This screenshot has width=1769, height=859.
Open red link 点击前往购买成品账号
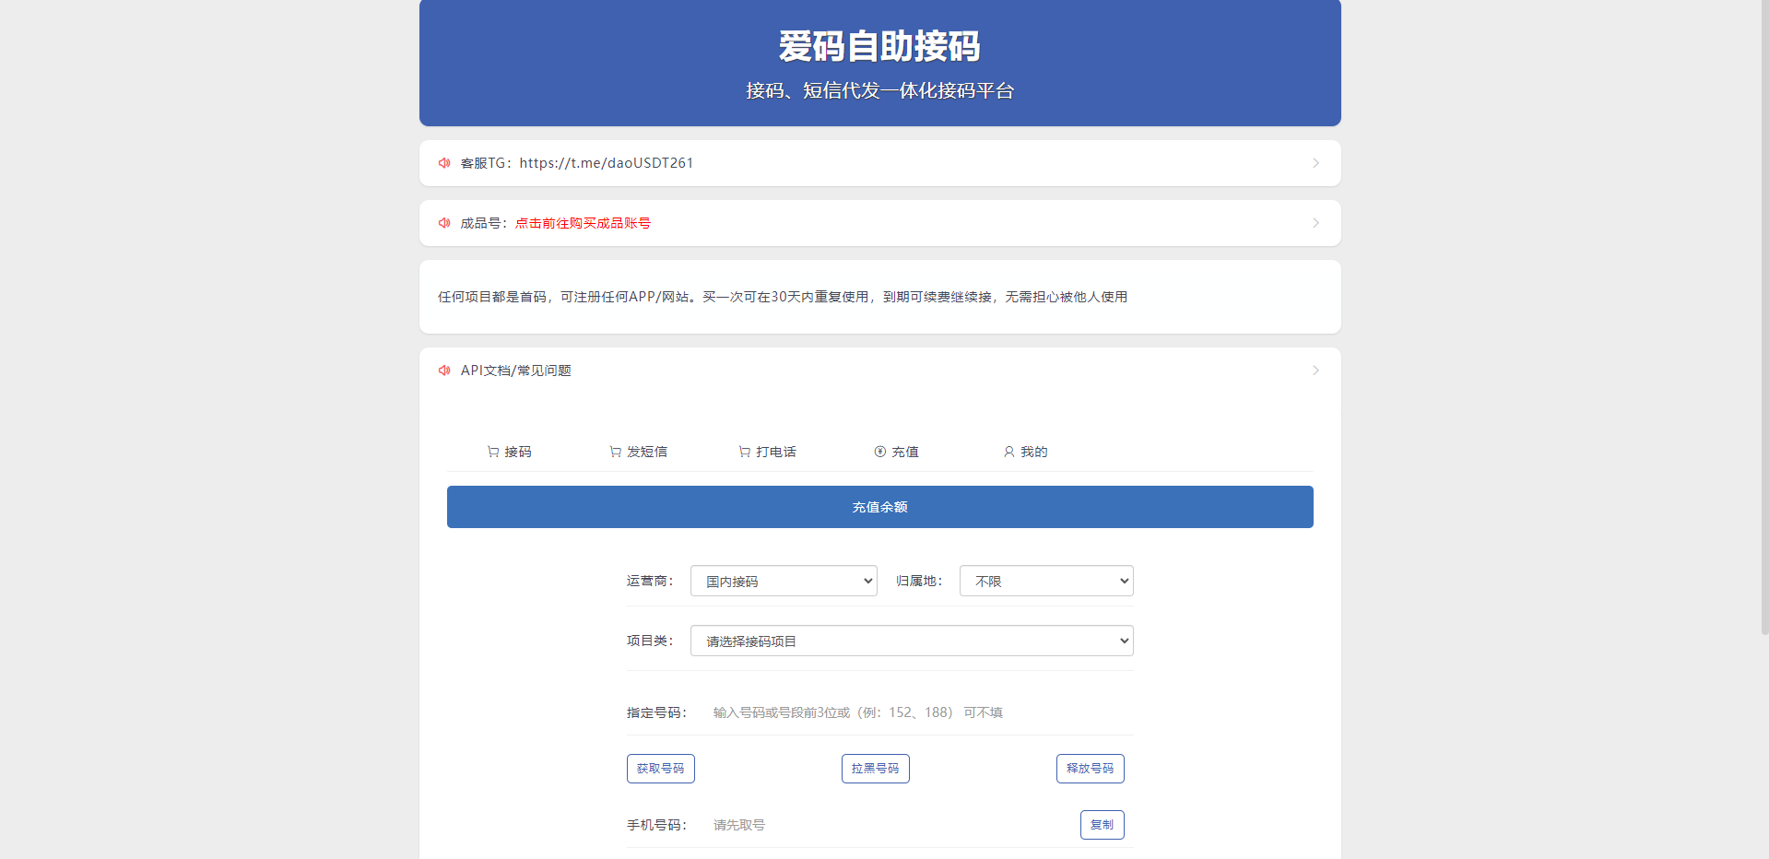click(583, 223)
